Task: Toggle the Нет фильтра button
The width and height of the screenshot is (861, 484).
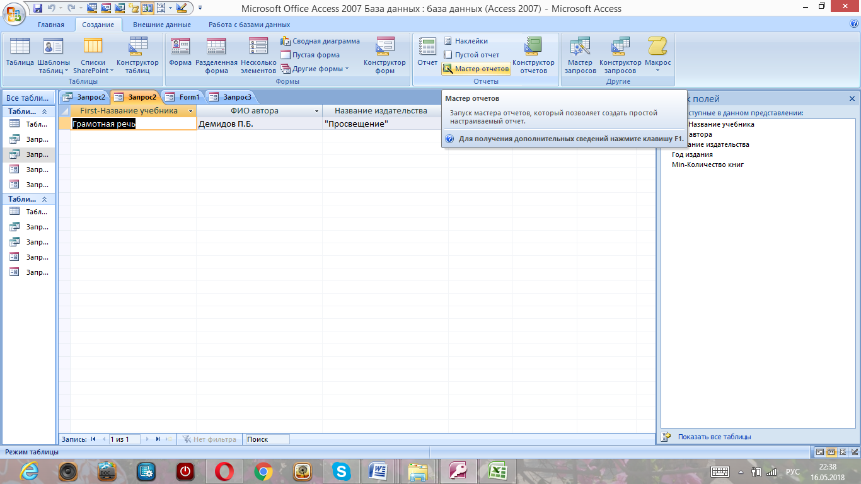Action: click(209, 439)
